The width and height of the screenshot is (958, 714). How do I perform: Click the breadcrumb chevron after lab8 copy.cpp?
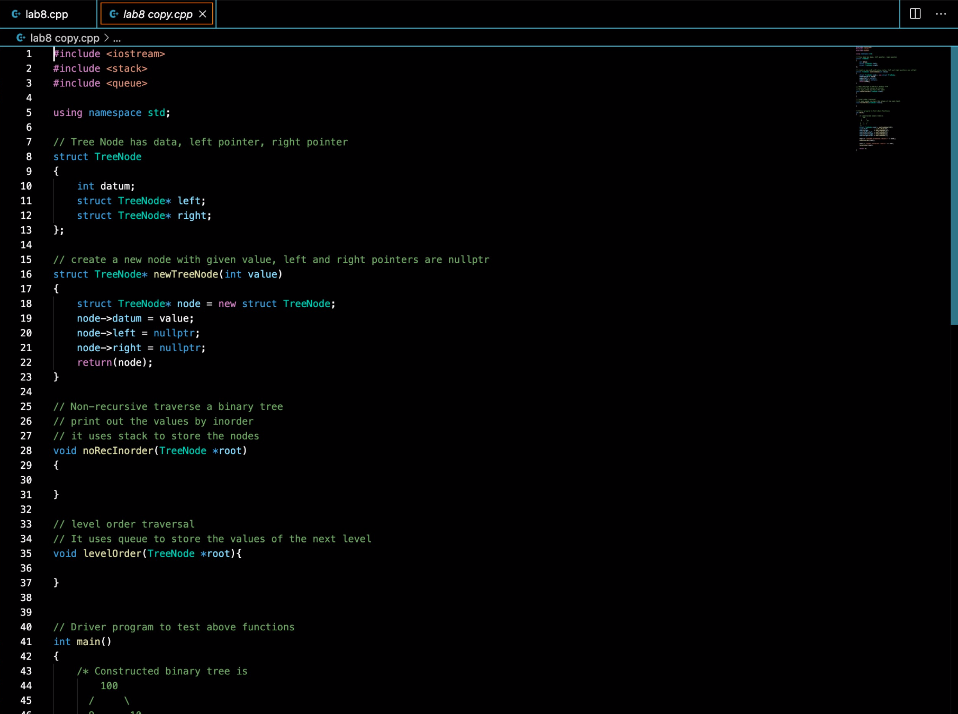click(x=107, y=38)
